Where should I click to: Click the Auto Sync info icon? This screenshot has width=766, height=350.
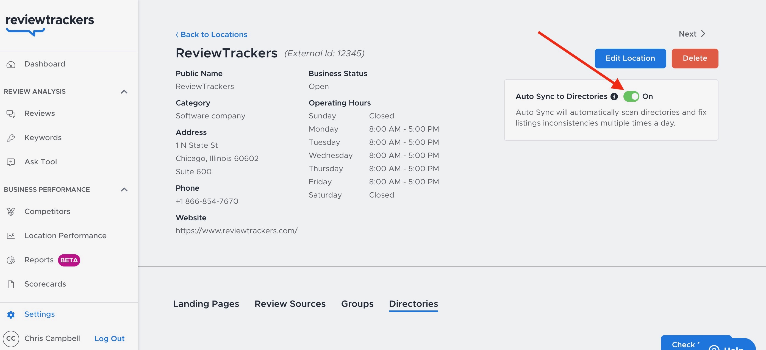[x=614, y=97]
